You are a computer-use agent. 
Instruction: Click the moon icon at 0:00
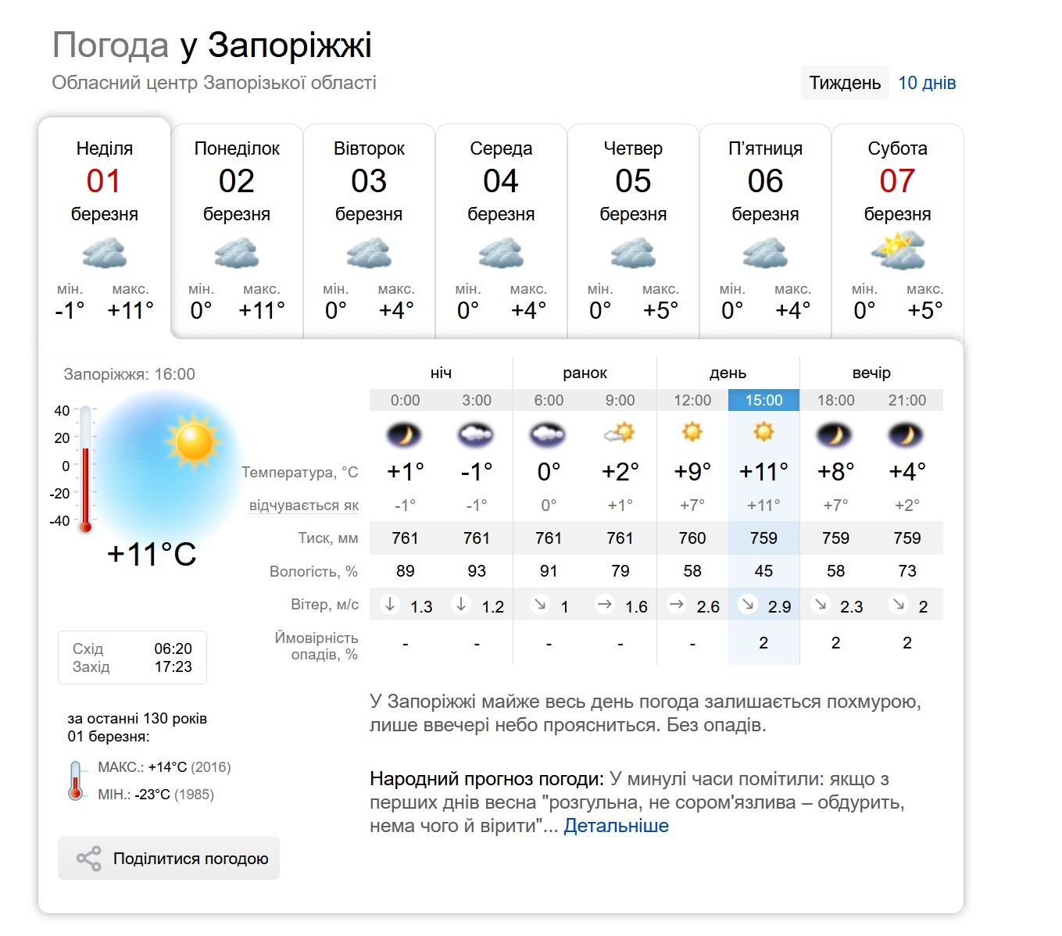[x=405, y=434]
